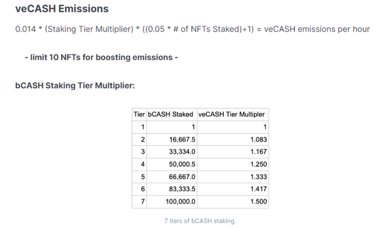Click the veCASH emissions per hour formula
380x228 pixels.
point(193,28)
